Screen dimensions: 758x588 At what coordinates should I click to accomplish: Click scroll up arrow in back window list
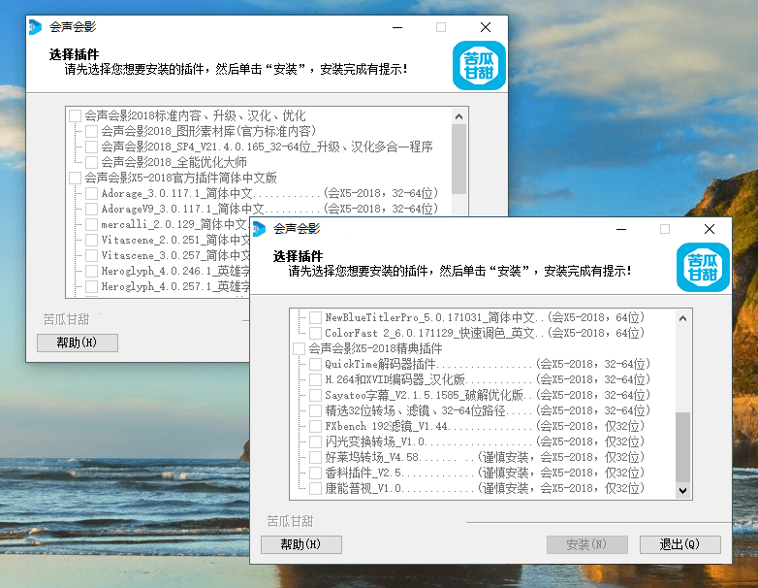[458, 116]
